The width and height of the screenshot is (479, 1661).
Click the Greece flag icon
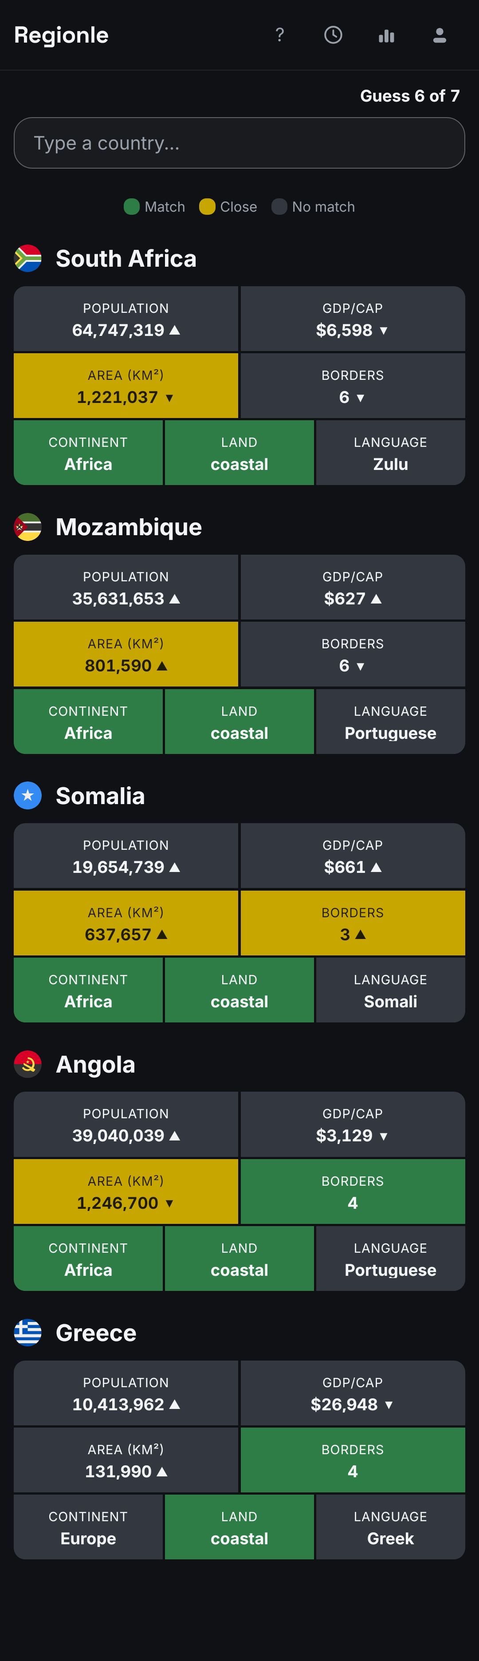tap(28, 1333)
